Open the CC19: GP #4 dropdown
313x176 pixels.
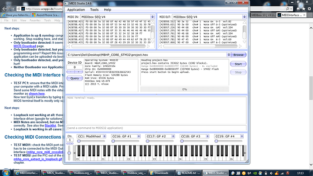click(242, 136)
